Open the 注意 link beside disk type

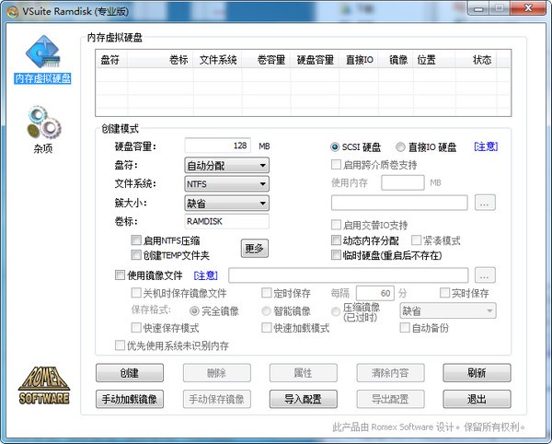486,146
